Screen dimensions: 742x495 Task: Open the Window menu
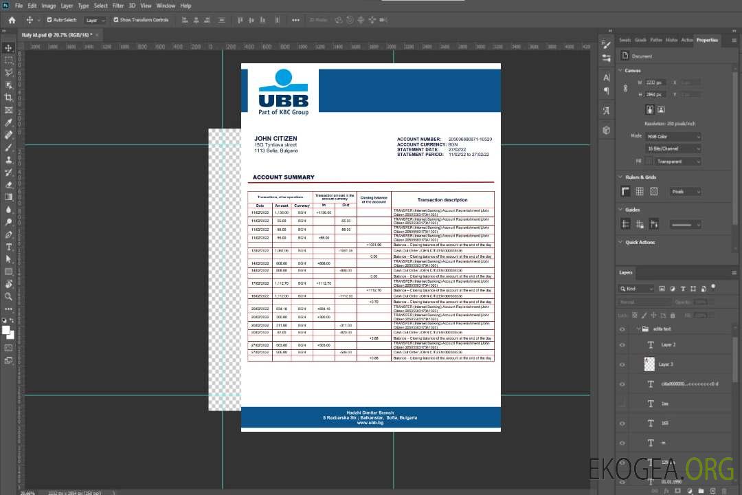pyautogui.click(x=166, y=5)
